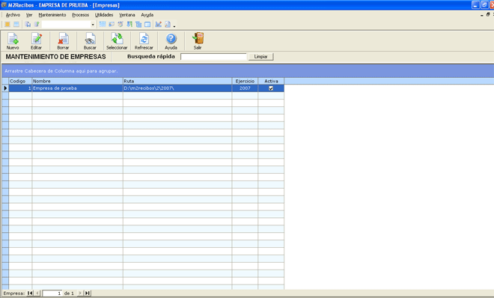Go to last record in Empresa navigator

tap(88, 294)
